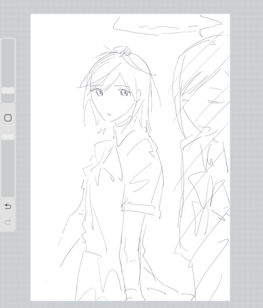
Task: Tap the redo arrow icon
Action: 8,222
